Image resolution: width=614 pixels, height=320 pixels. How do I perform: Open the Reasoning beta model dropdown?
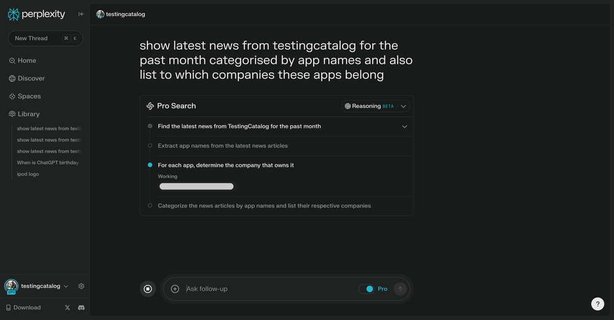coord(375,106)
